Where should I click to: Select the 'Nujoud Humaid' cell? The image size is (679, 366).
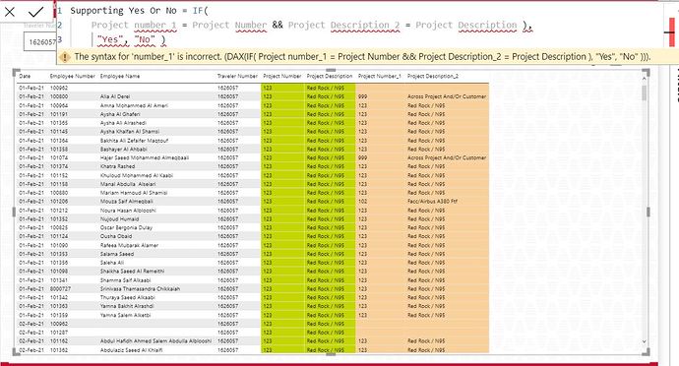tap(119, 219)
